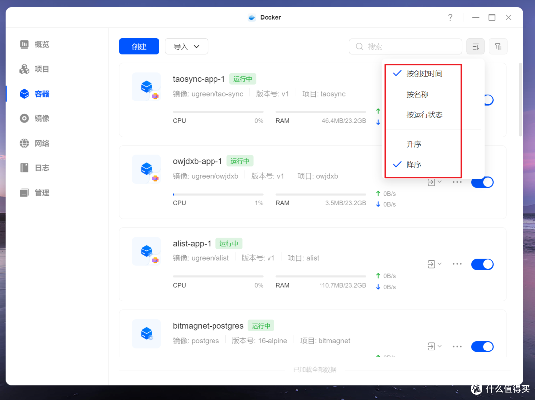This screenshot has width=535, height=400.
Task: Click the owjdxb-app-1 container icon
Action: tap(146, 169)
